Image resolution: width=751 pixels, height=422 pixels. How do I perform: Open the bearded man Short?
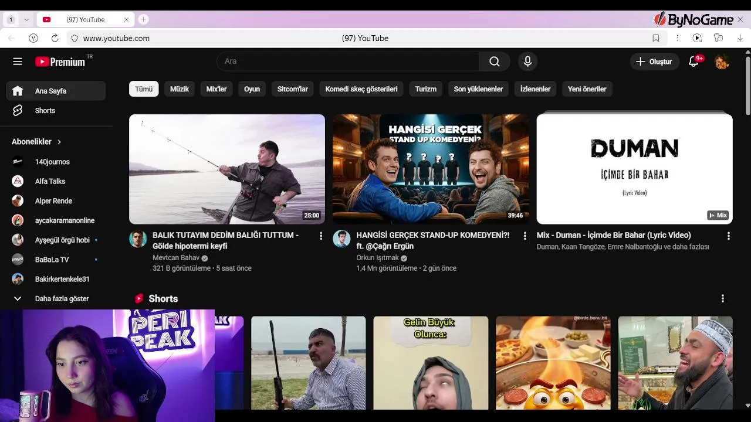675,363
